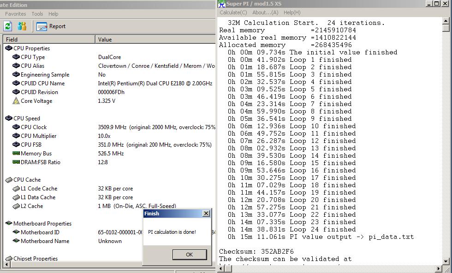The width and height of the screenshot is (452, 273).
Task: Select the L1 Data Cache row icon
Action: pyautogui.click(x=16, y=197)
